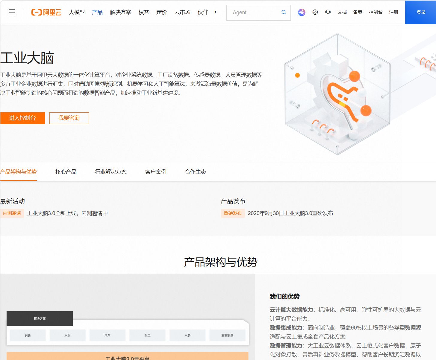Click the 解决方案 dark label in diagram
436x360 pixels.
(x=40, y=319)
